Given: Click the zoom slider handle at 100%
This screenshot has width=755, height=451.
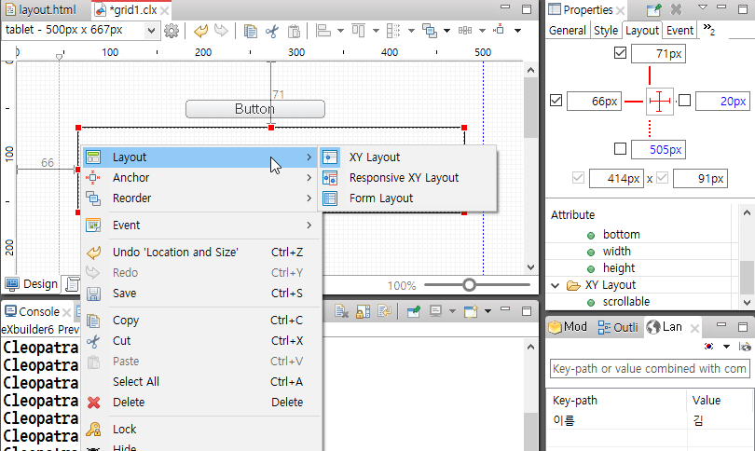Looking at the screenshot, I should coord(469,285).
